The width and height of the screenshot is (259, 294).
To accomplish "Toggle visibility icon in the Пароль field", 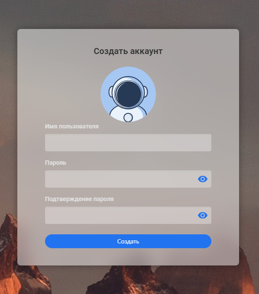I will 202,179.
